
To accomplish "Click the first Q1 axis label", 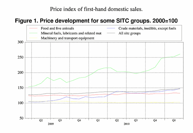I will [98, 120].
